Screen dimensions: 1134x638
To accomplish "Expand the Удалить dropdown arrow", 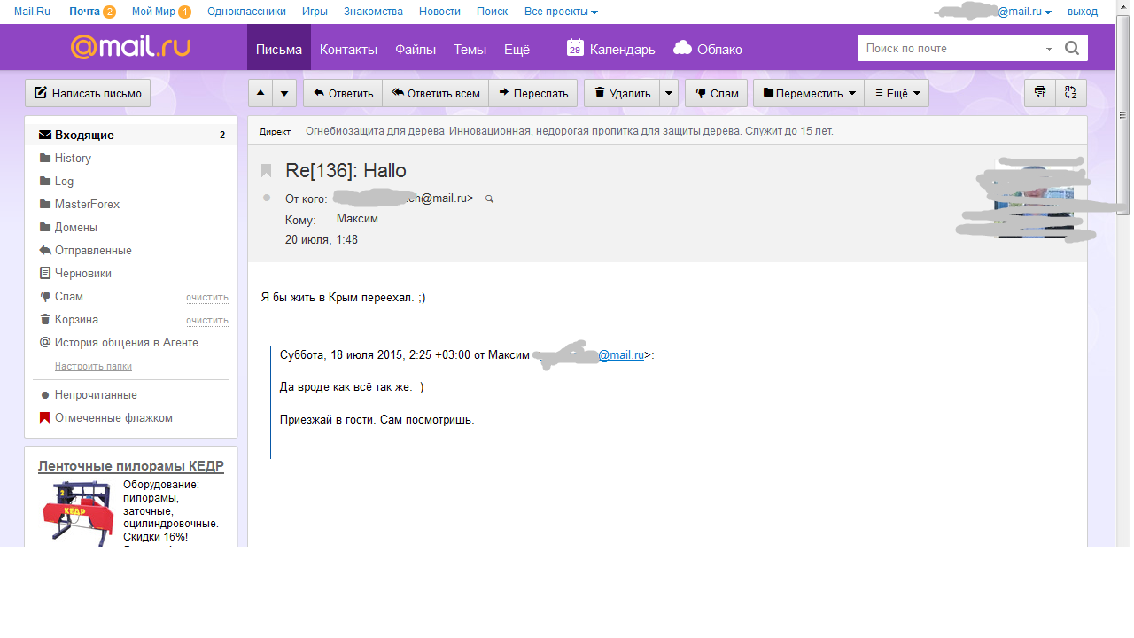I will (x=670, y=93).
